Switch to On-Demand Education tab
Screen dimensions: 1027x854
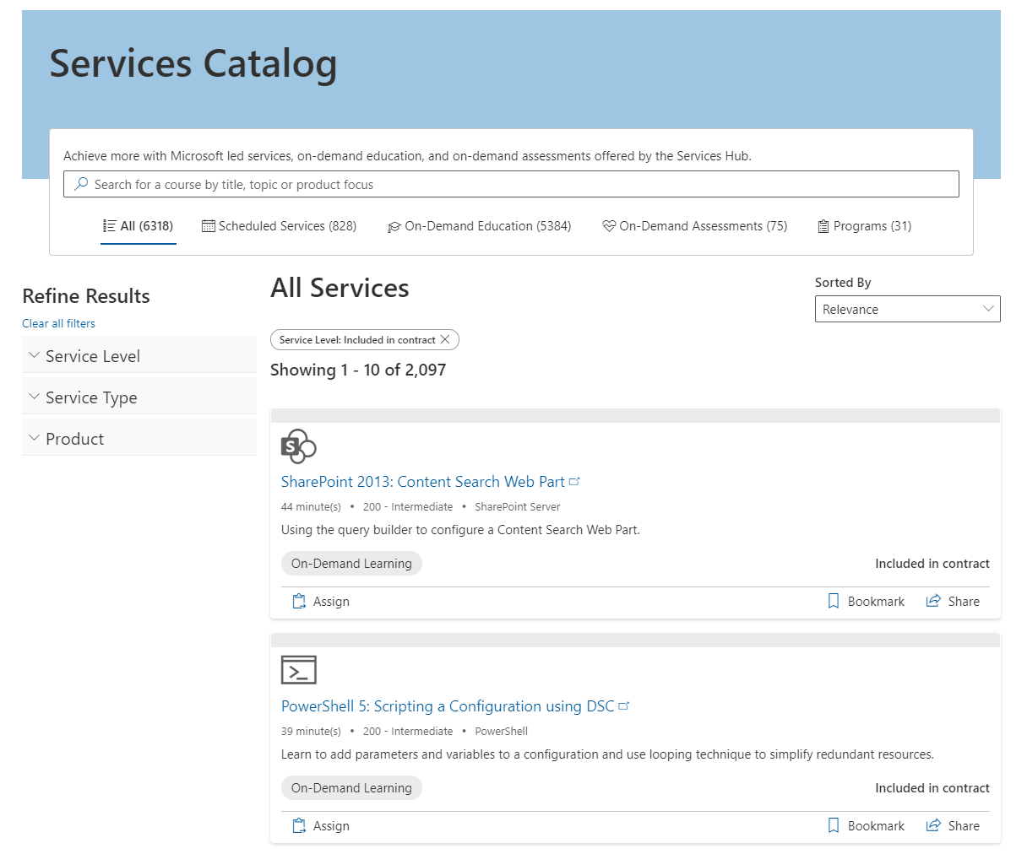pos(479,226)
